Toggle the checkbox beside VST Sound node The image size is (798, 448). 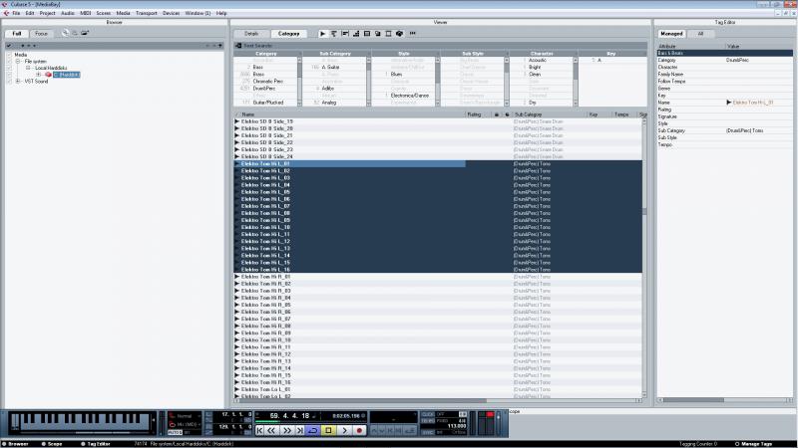tap(9, 81)
